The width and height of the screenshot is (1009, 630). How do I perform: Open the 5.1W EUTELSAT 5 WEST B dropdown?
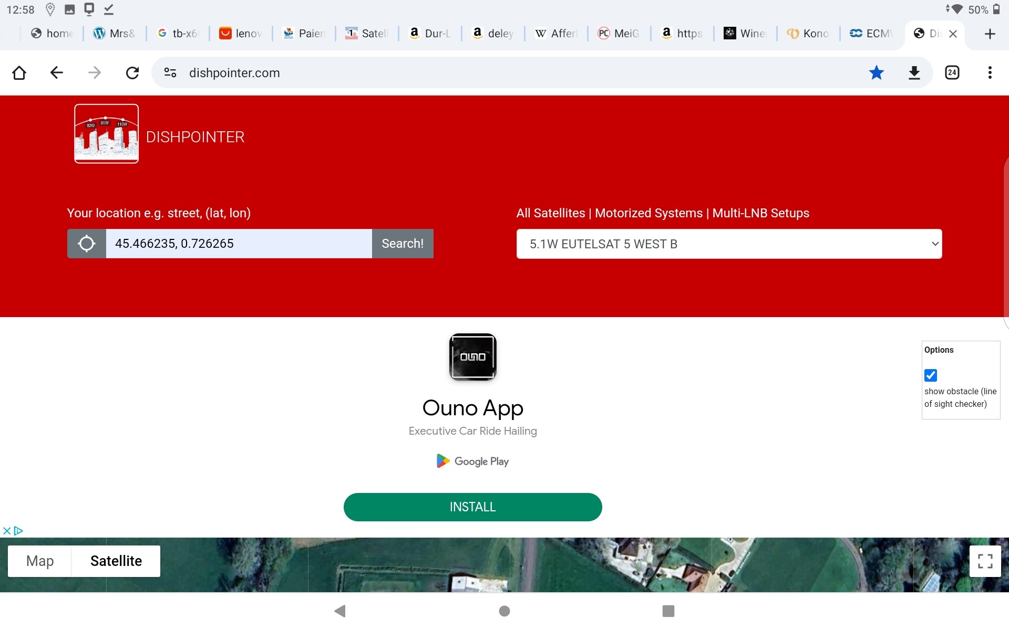(x=729, y=244)
